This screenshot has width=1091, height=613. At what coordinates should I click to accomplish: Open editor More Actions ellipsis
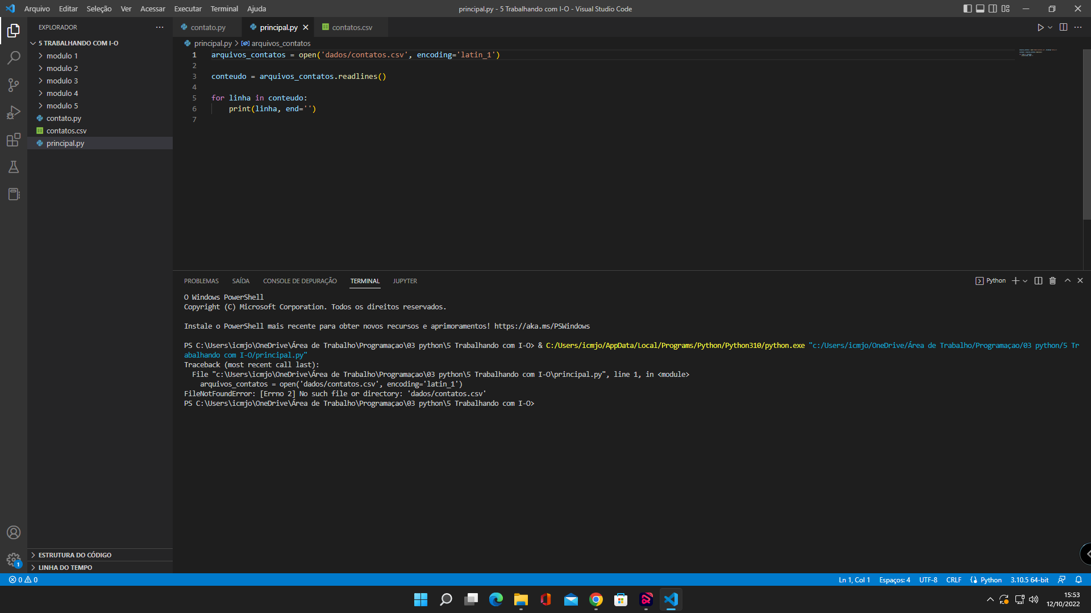[1078, 27]
